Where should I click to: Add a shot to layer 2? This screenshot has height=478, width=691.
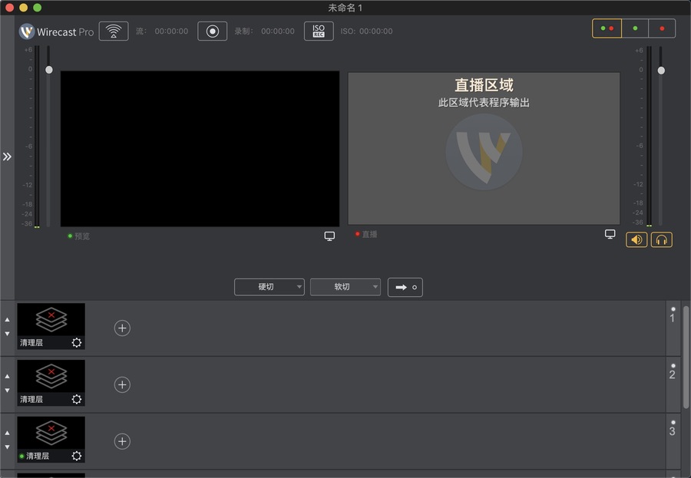pos(122,384)
